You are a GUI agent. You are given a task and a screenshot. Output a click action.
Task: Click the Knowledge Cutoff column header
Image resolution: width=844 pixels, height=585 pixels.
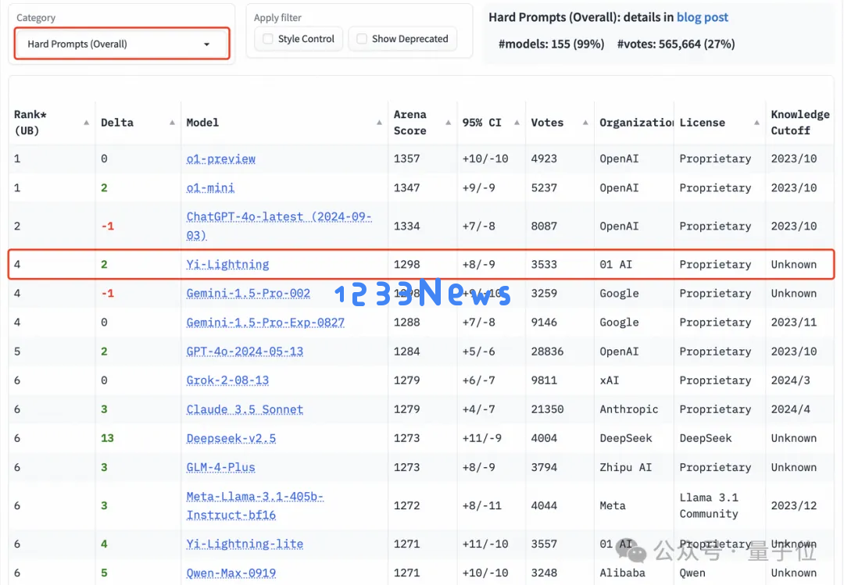[x=800, y=123]
